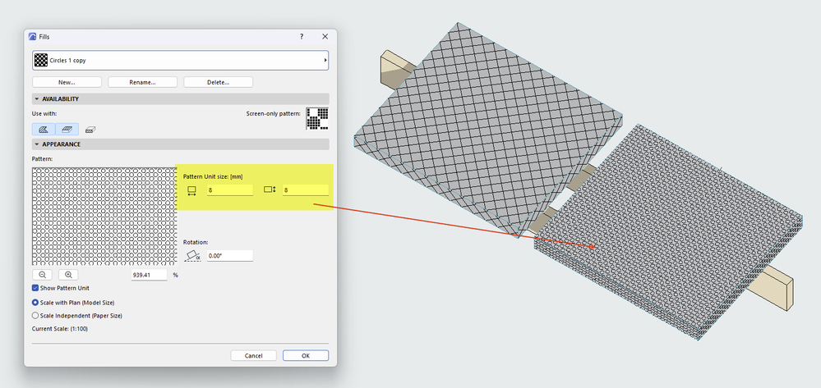Enable Drafting Fills availability icon

[x=44, y=129]
